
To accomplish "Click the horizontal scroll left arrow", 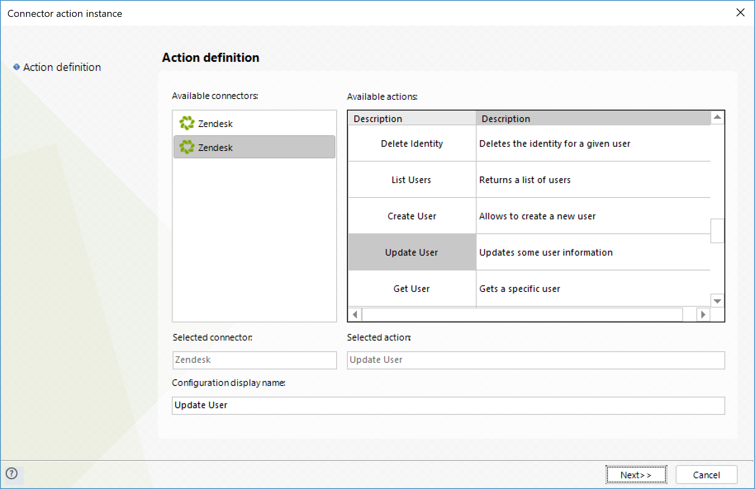I will 355,315.
